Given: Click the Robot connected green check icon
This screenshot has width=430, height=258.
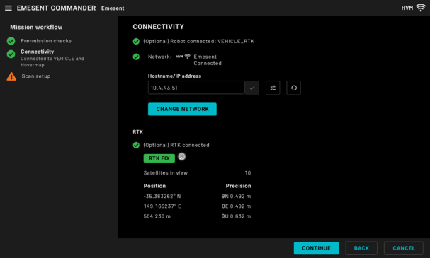Looking at the screenshot, I should pyautogui.click(x=136, y=41).
